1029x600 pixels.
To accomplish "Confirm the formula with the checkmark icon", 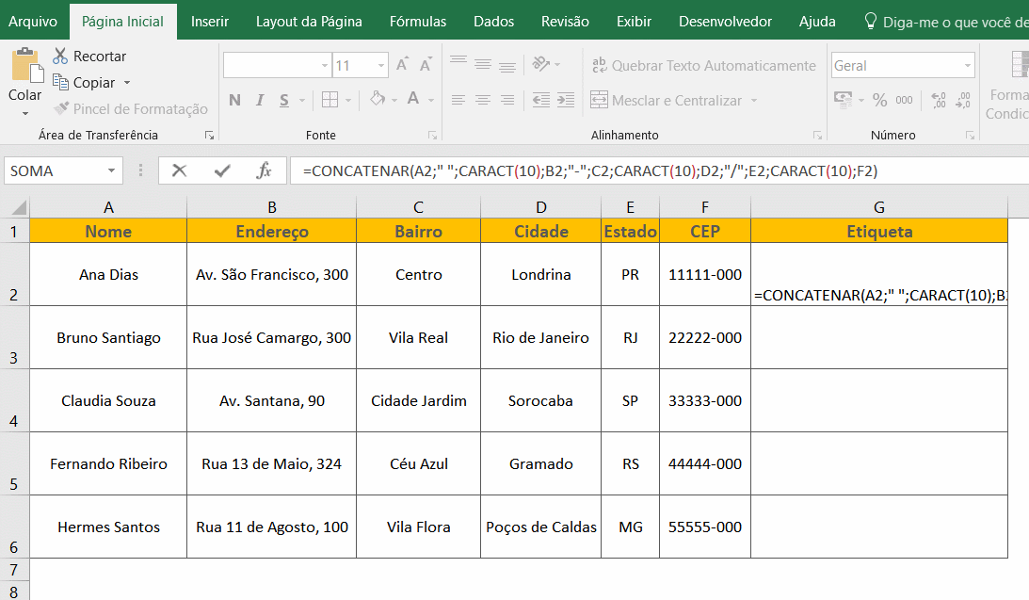I will coord(222,170).
